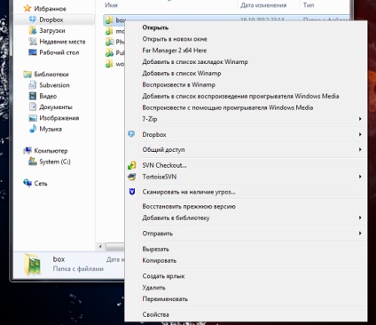Click the Компьютер icon
The width and height of the screenshot is (376, 325).
27,151
